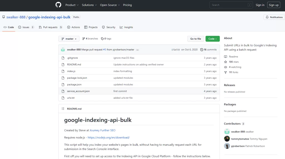The height and width of the screenshot is (159, 285).
Task: Click swalker-888's avatar in Contributors
Action: tap(227, 131)
